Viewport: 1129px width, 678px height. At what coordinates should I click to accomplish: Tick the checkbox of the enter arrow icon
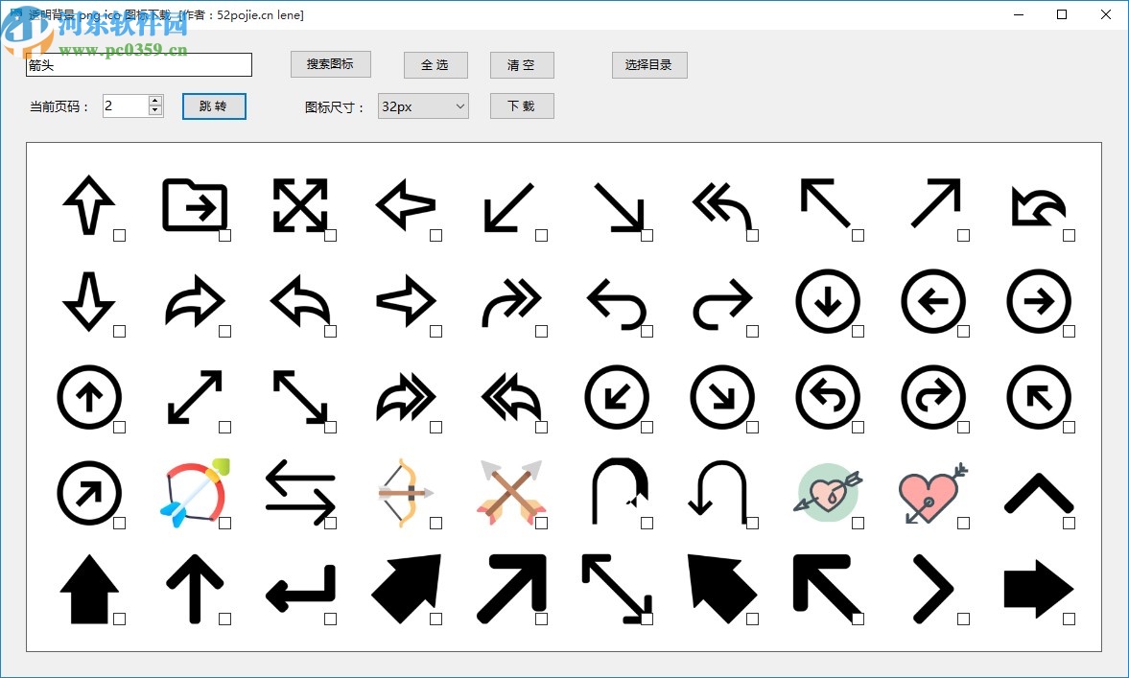(331, 619)
